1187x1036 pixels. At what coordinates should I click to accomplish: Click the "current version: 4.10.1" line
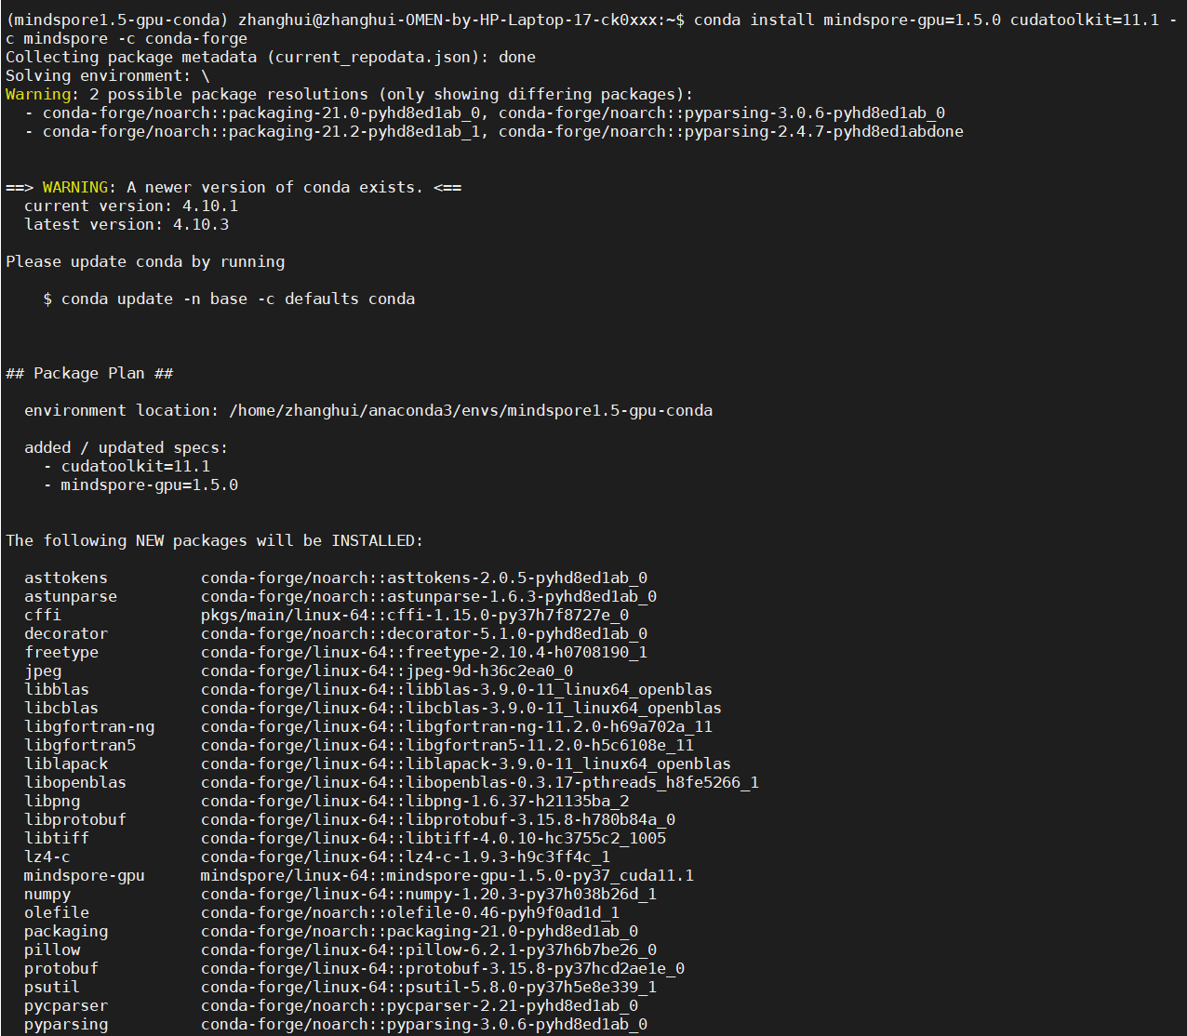click(131, 206)
